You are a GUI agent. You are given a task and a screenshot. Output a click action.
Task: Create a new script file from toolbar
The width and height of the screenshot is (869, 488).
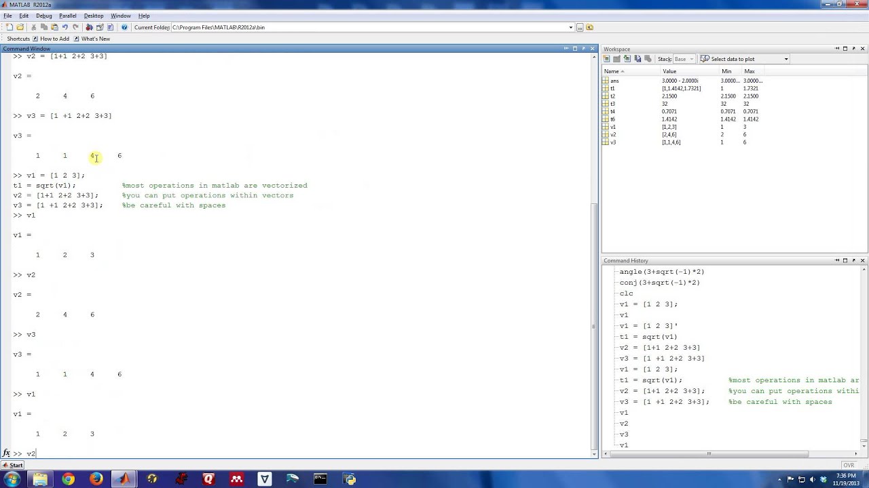[x=10, y=27]
